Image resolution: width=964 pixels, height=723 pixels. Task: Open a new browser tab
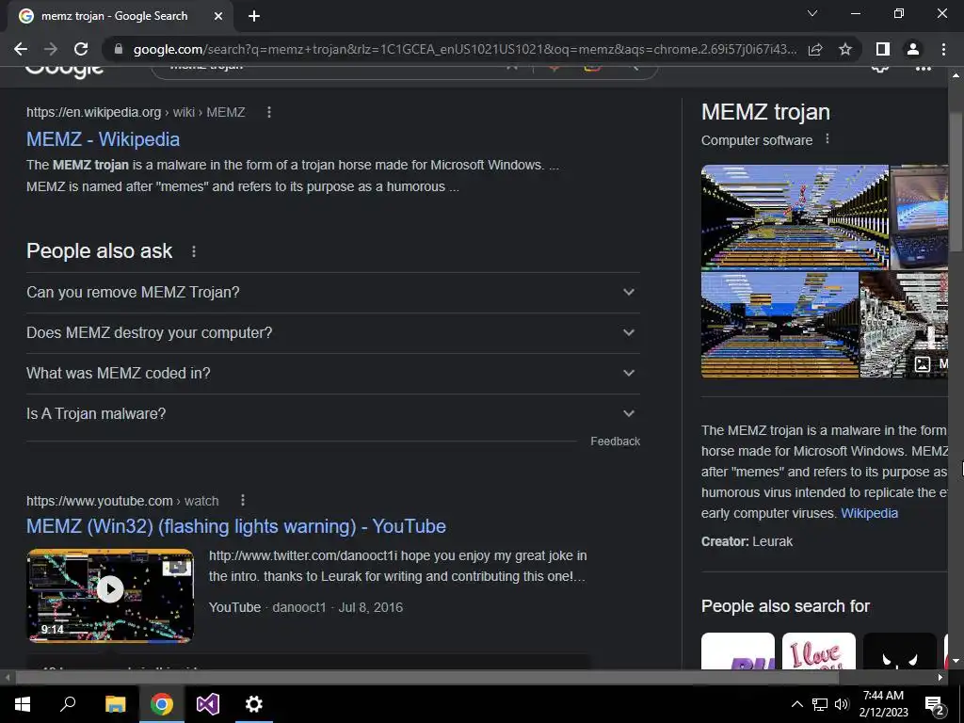coord(254,16)
